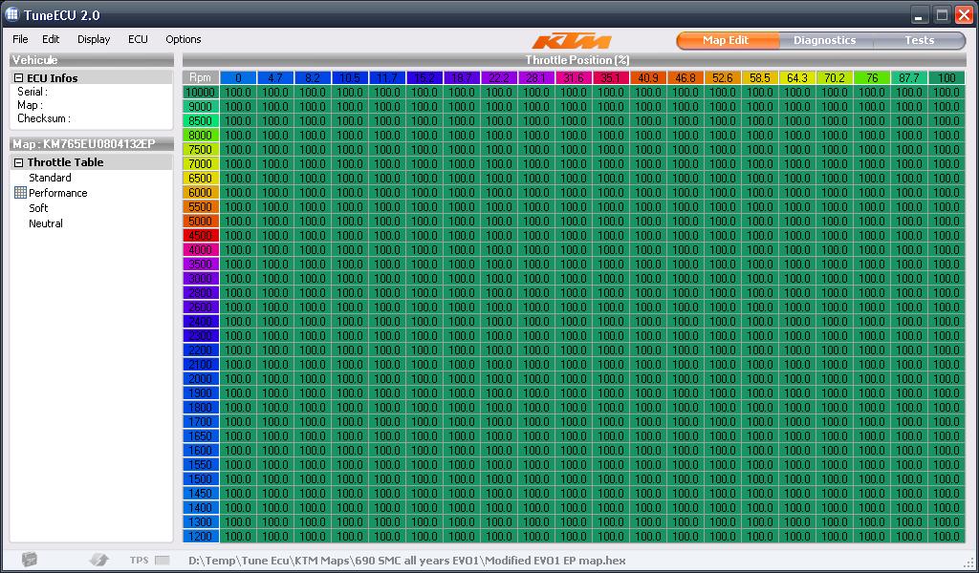Open the Options menu
This screenshot has height=573, width=979.
click(x=183, y=39)
